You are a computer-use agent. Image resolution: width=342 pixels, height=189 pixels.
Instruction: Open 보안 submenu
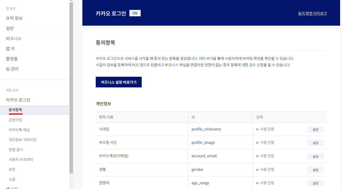tap(12, 169)
